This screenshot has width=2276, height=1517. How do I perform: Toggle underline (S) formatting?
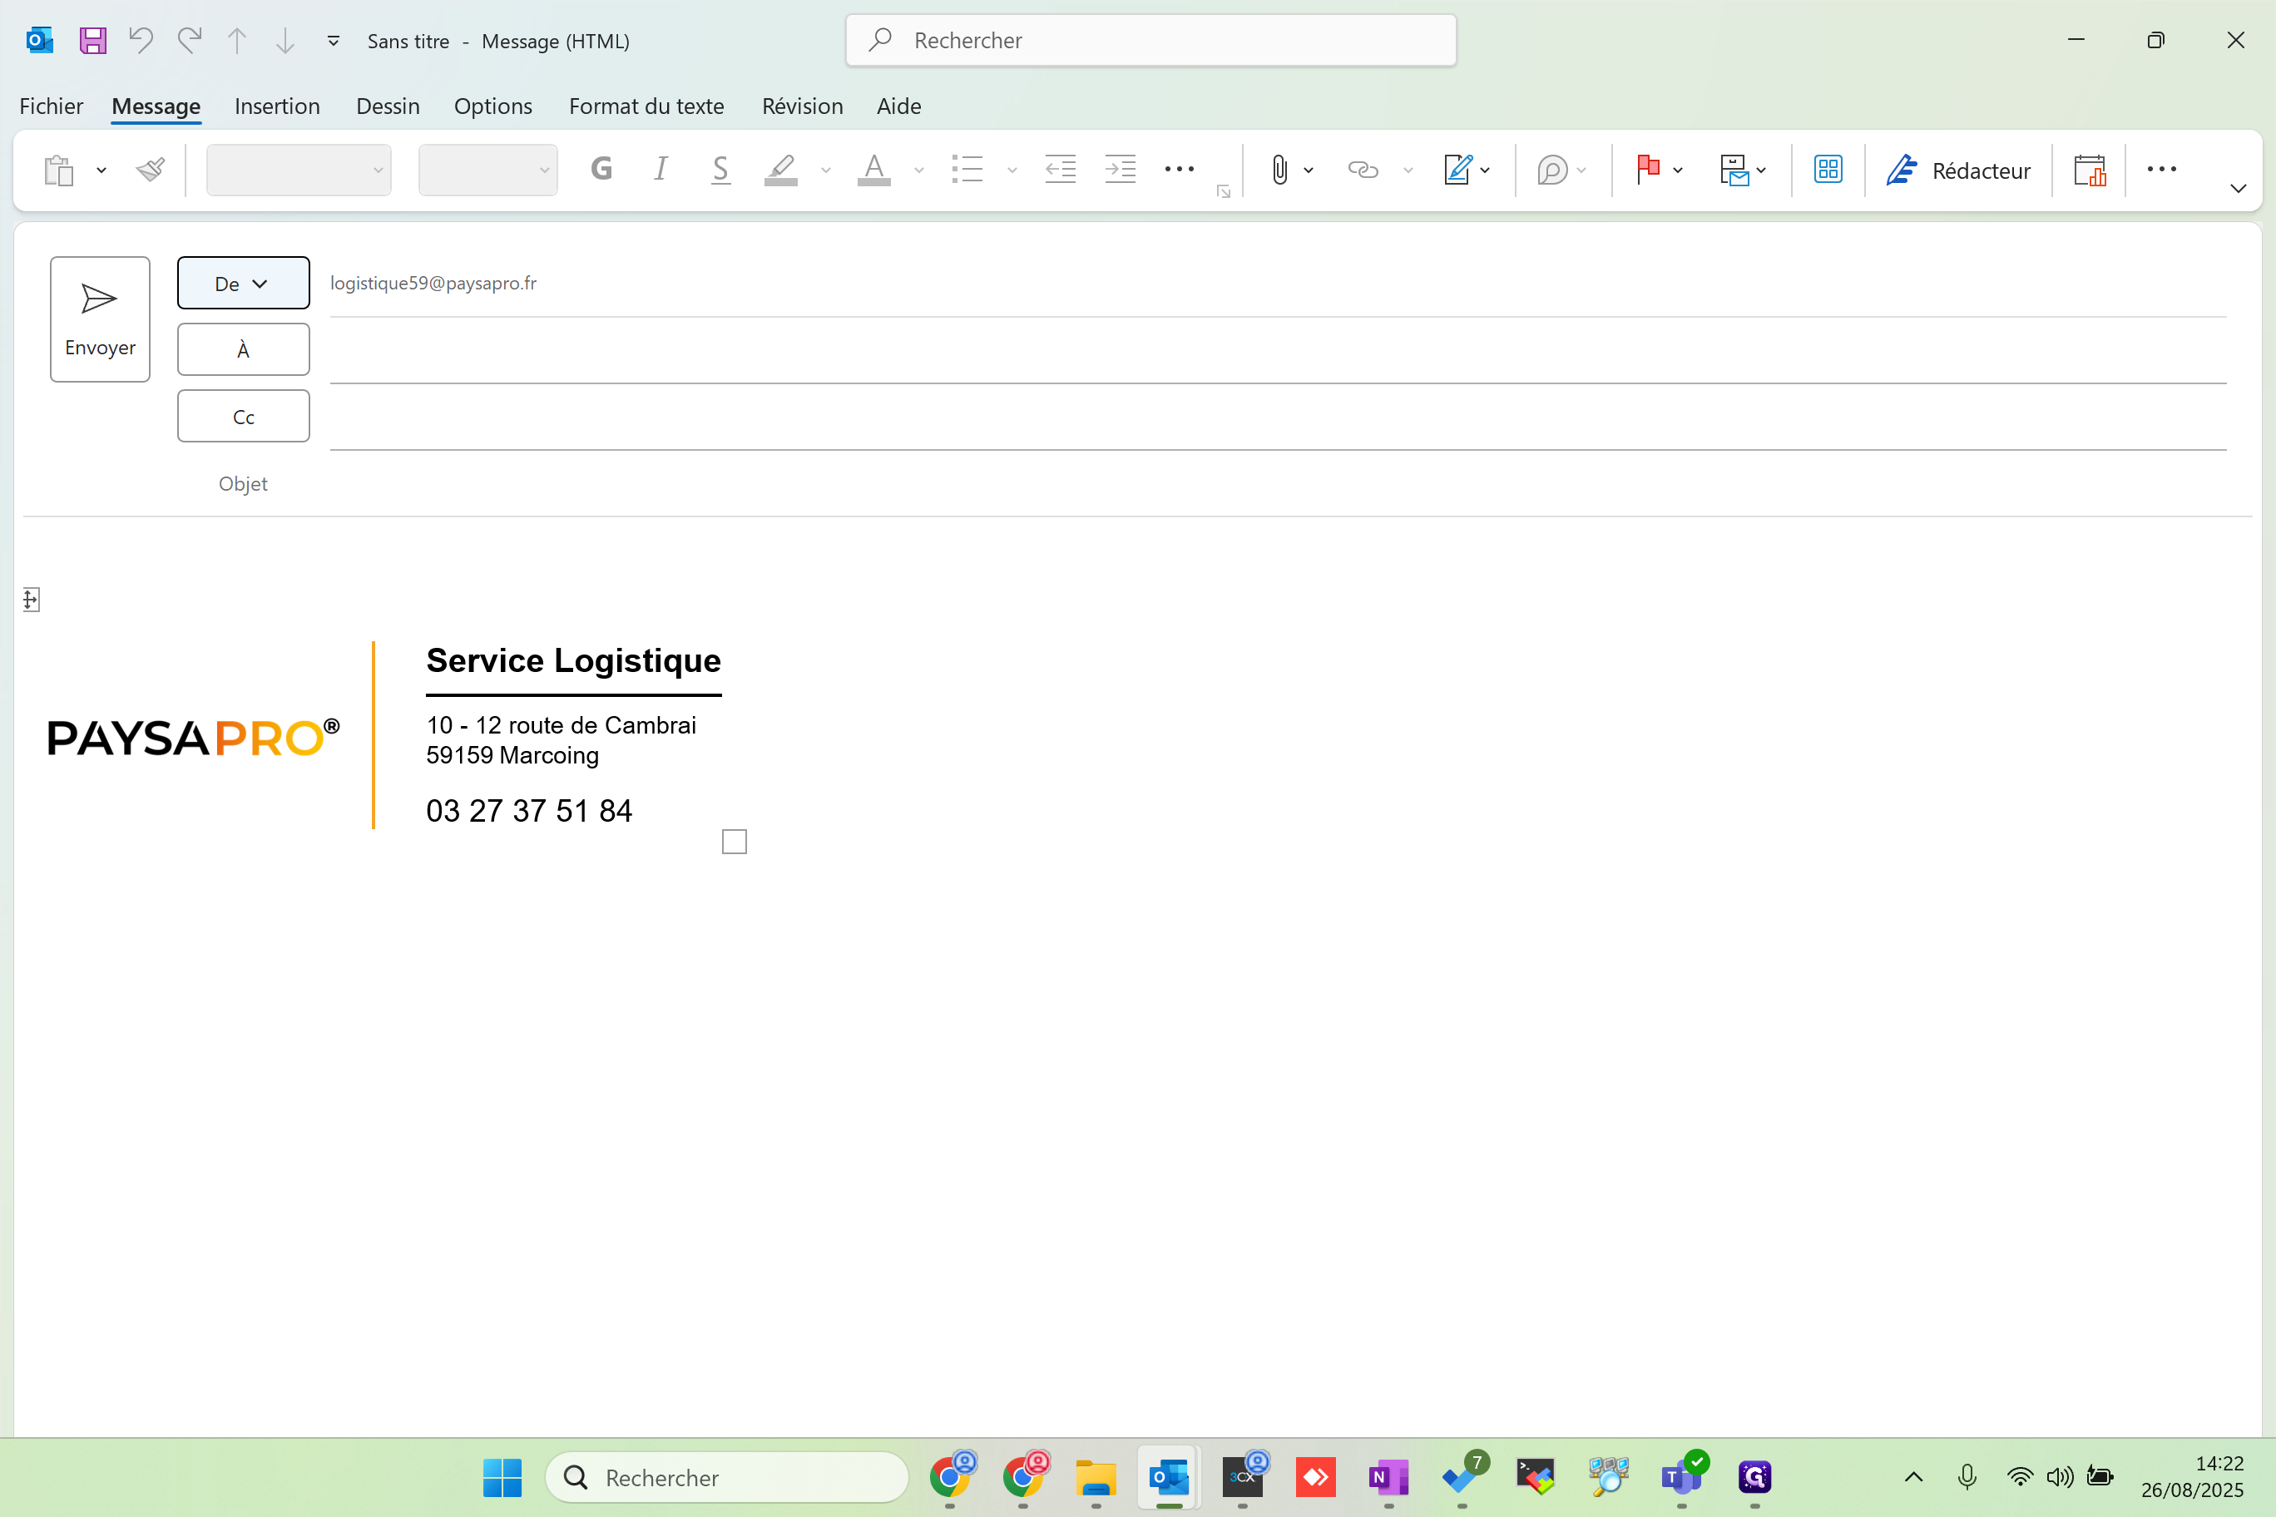[x=720, y=170]
